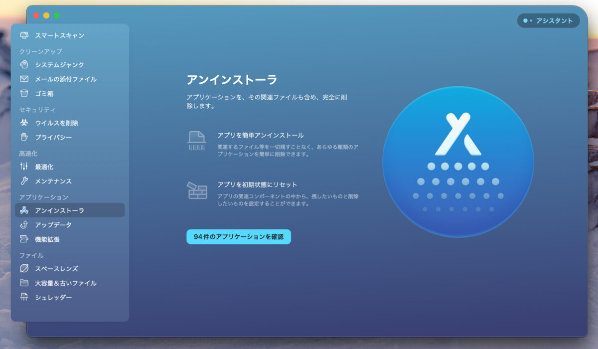598x349 pixels.
Task: Click the Extensions puzzle icon
Action: tap(24, 239)
